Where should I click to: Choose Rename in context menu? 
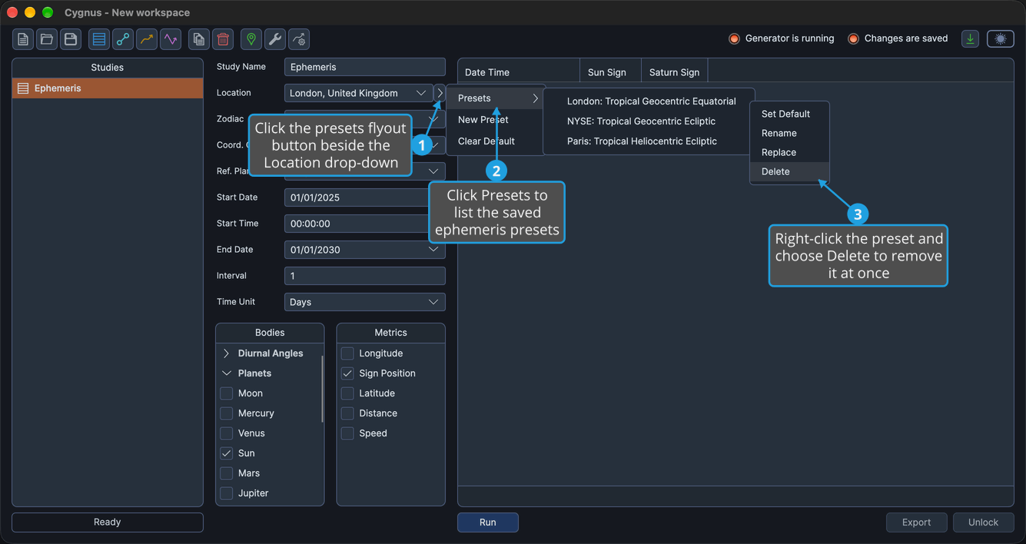tap(789, 133)
